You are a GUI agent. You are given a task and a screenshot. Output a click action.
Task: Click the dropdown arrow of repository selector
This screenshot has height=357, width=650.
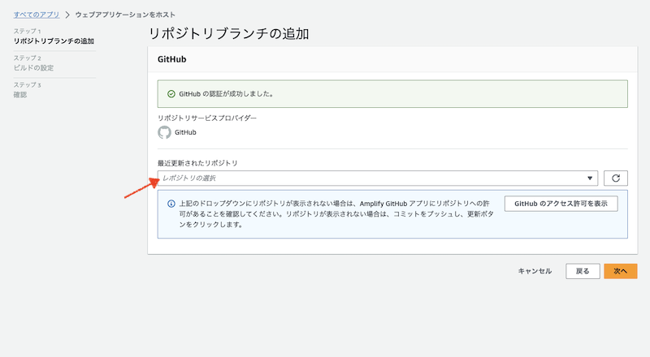click(590, 178)
